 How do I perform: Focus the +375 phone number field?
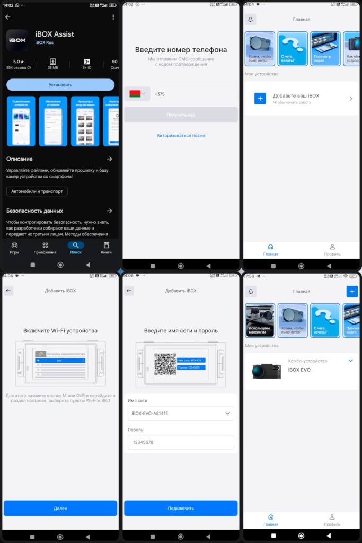[195, 94]
